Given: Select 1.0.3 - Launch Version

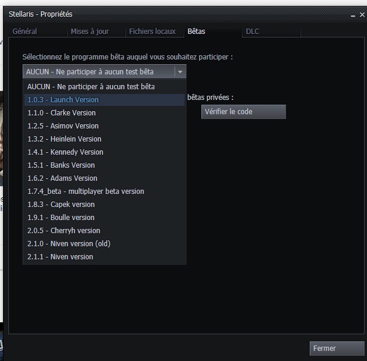Looking at the screenshot, I should pyautogui.click(x=104, y=100).
